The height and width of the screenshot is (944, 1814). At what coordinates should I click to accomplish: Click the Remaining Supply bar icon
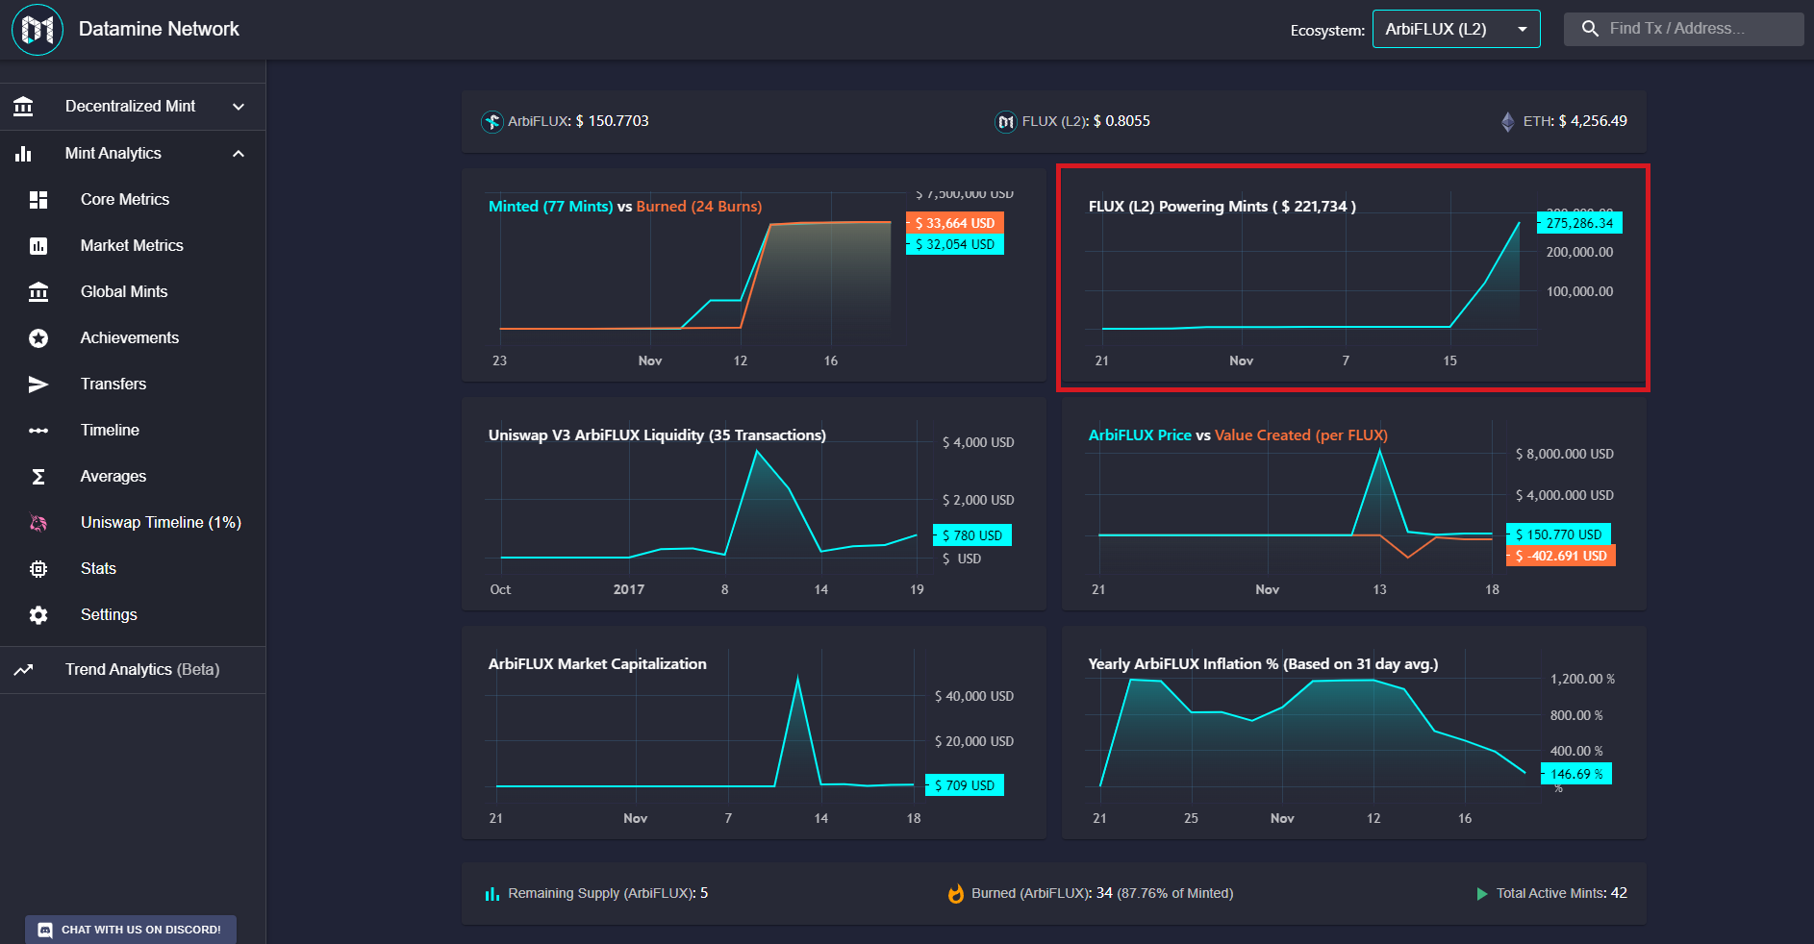tap(492, 894)
